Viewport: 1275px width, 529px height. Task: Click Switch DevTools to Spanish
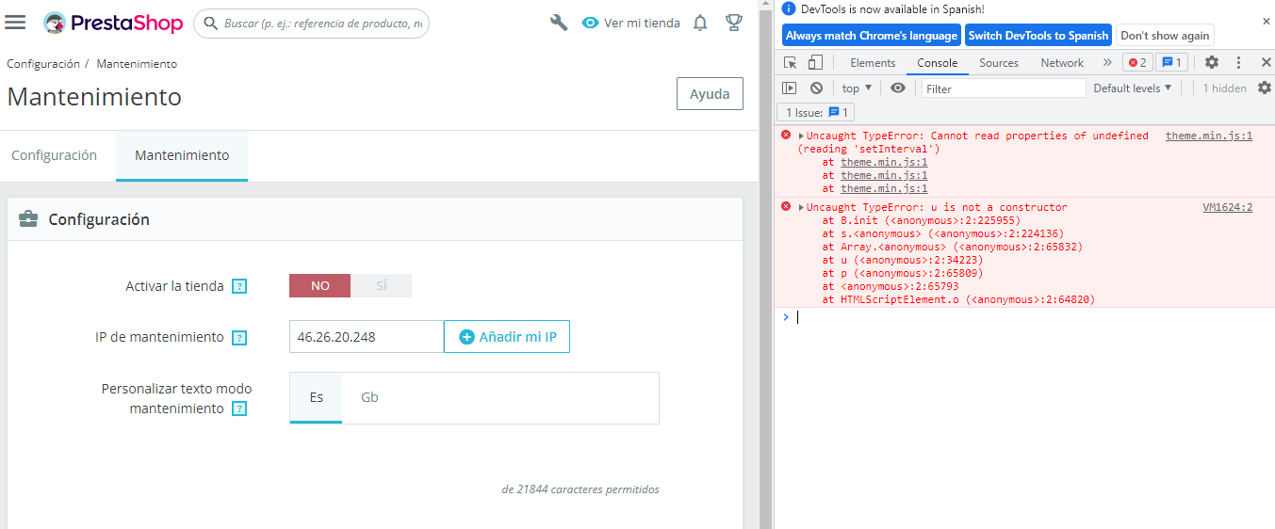tap(1038, 35)
